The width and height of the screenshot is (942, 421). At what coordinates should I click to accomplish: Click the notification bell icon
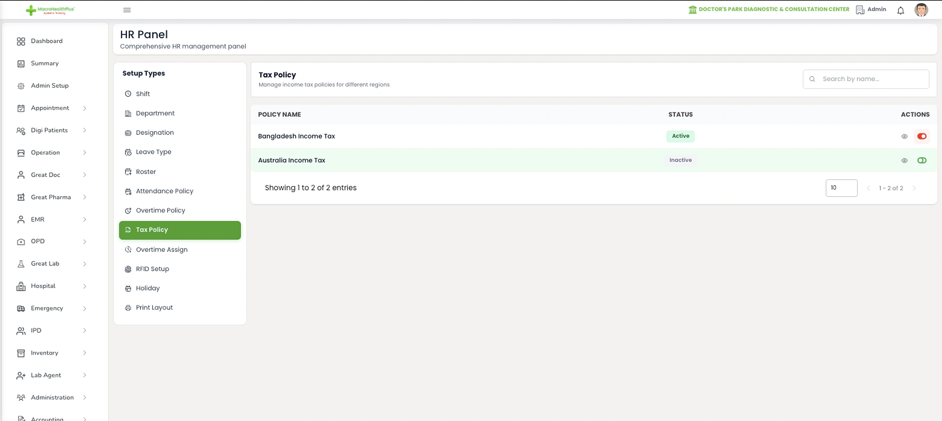900,10
